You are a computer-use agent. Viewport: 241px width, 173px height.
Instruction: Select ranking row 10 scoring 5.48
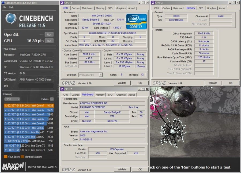coord(29,146)
